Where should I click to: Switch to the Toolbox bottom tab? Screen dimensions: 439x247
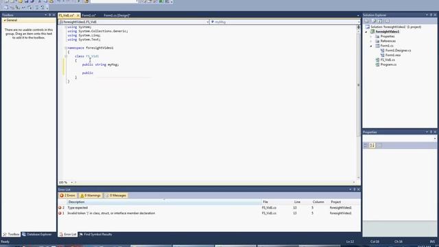pyautogui.click(x=11, y=235)
